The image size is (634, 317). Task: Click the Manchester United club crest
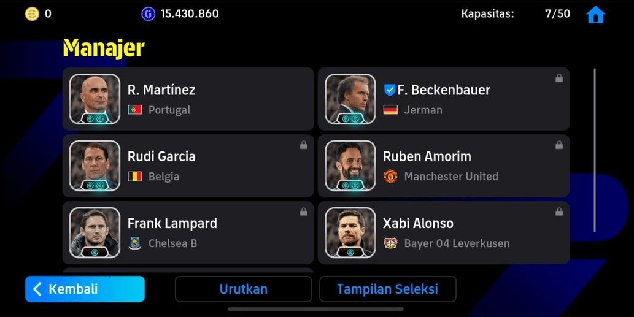(390, 177)
